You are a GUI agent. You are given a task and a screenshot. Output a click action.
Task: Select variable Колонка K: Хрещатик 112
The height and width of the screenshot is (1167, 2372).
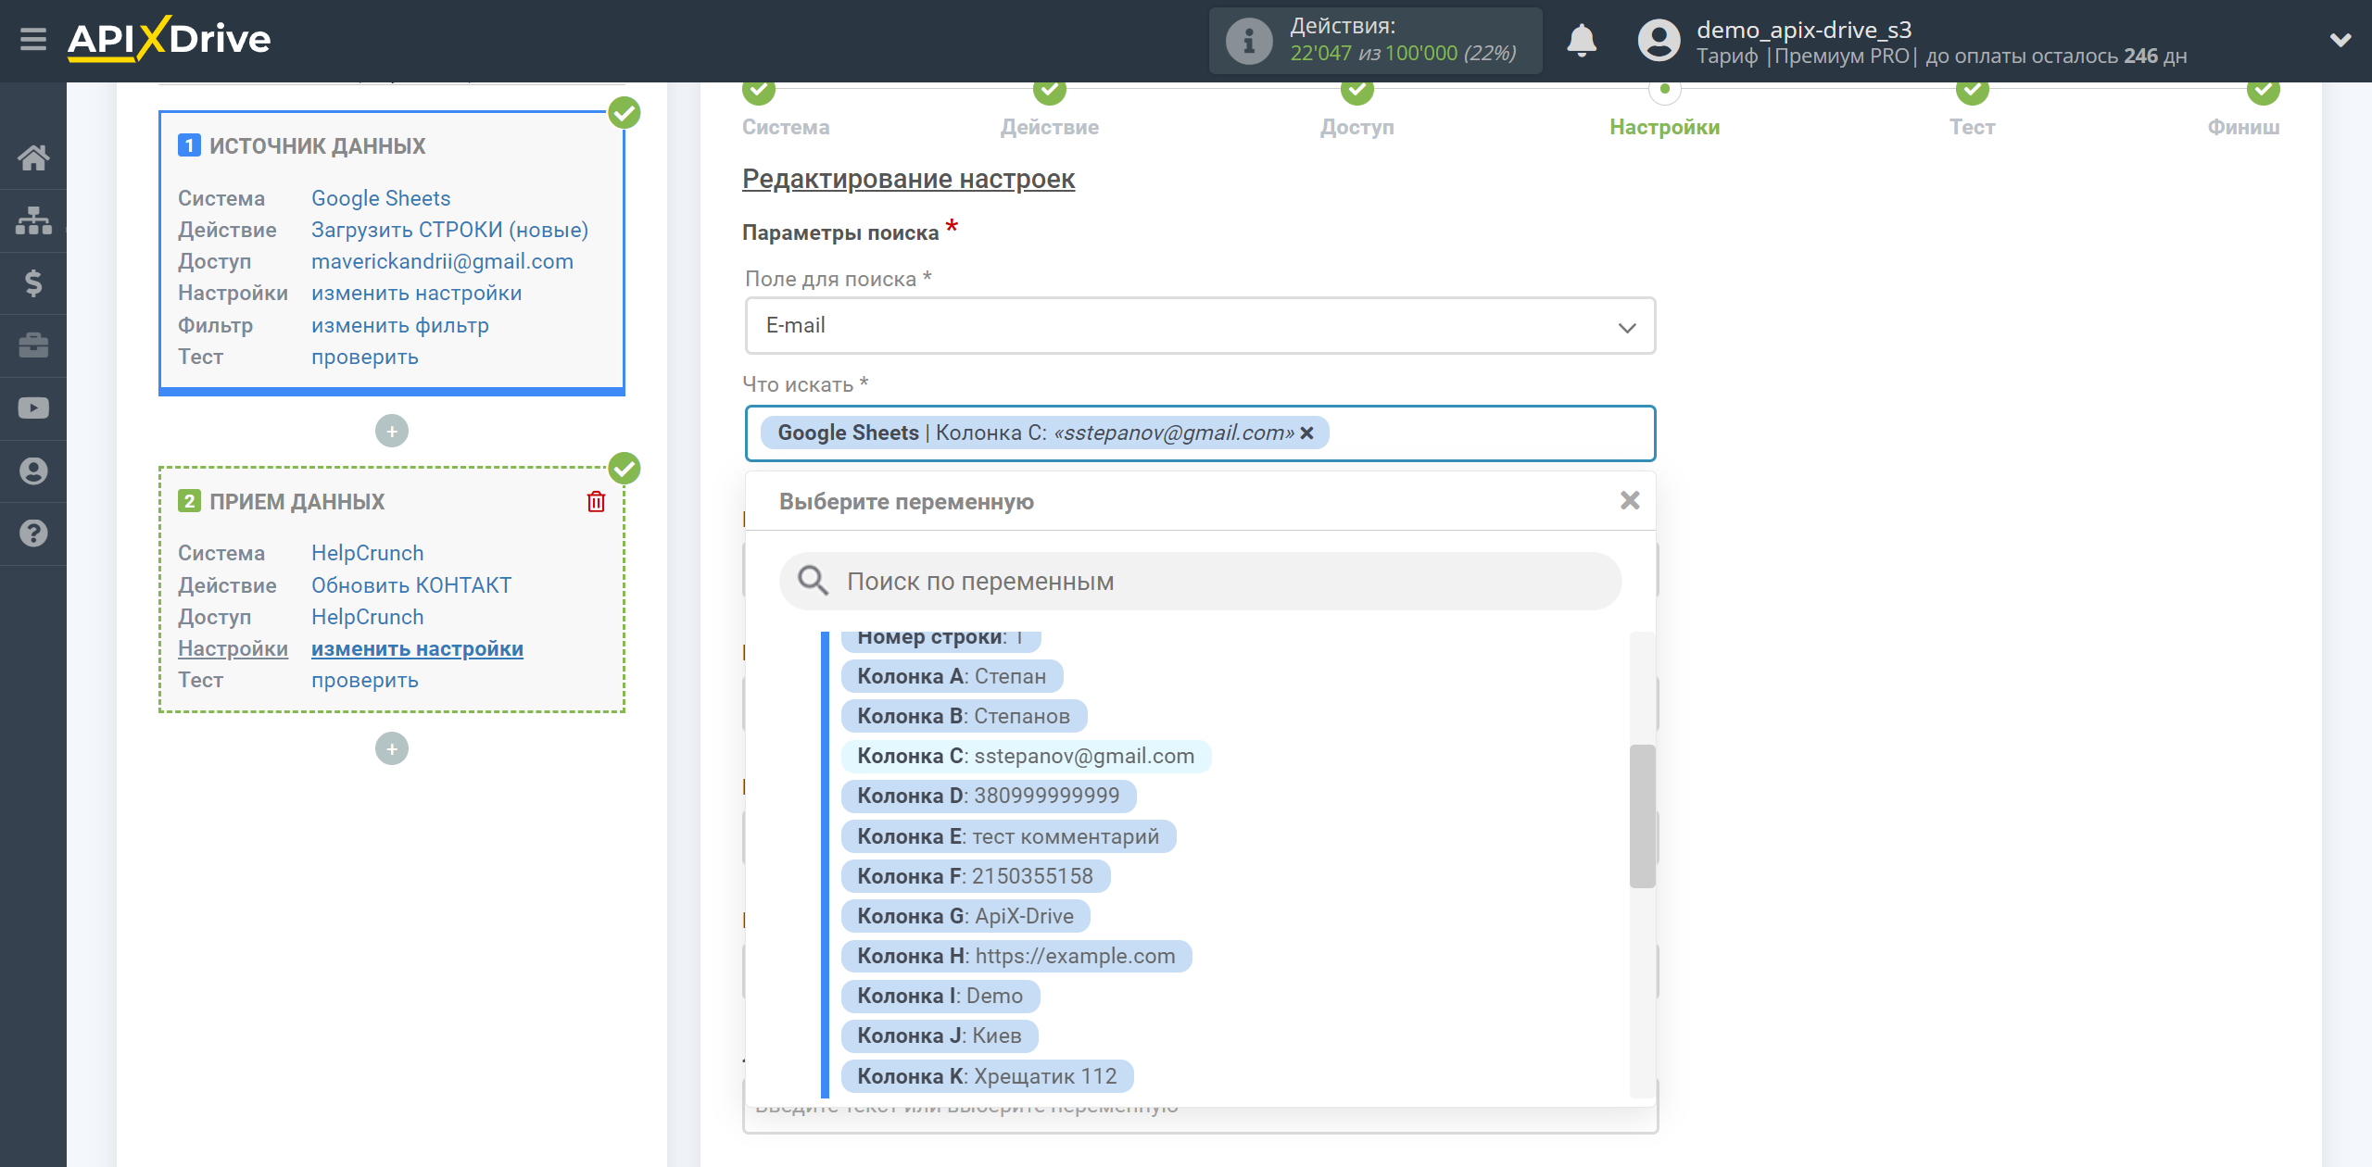(987, 1076)
